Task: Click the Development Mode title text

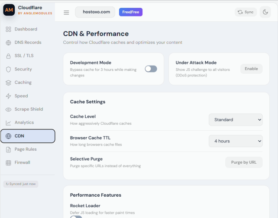Action: [91, 63]
